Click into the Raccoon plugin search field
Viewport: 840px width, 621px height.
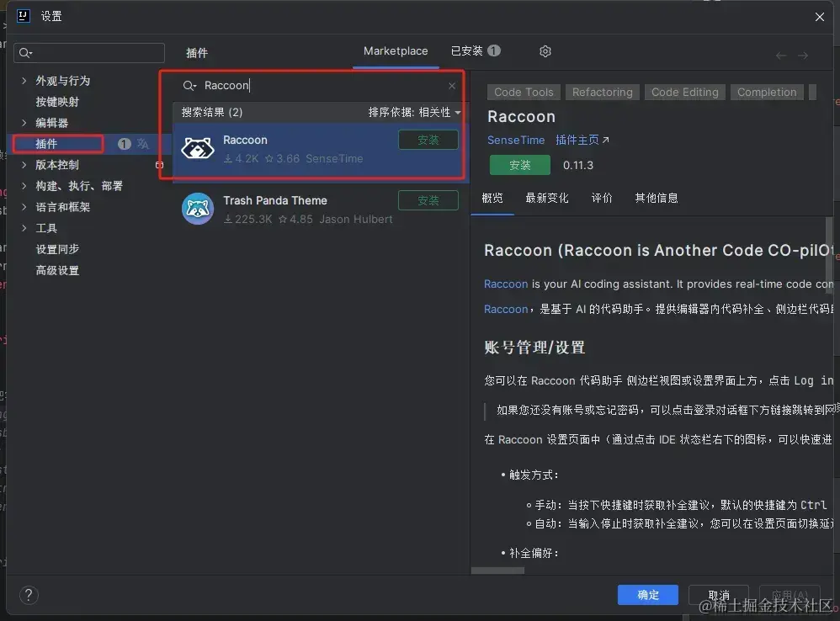[x=319, y=86]
